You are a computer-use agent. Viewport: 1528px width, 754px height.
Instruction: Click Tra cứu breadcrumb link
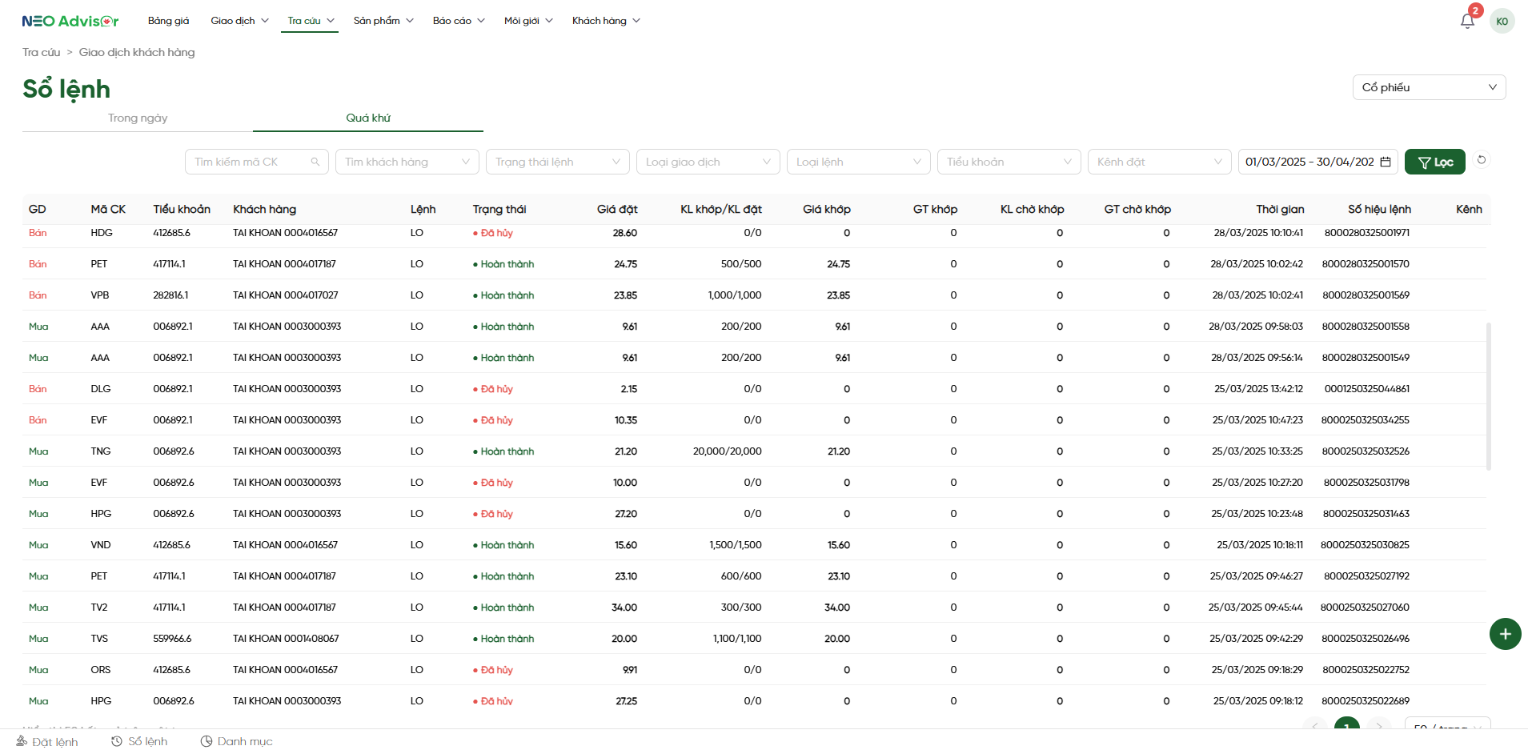41,52
